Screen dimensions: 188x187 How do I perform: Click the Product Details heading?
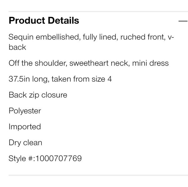[44, 21]
